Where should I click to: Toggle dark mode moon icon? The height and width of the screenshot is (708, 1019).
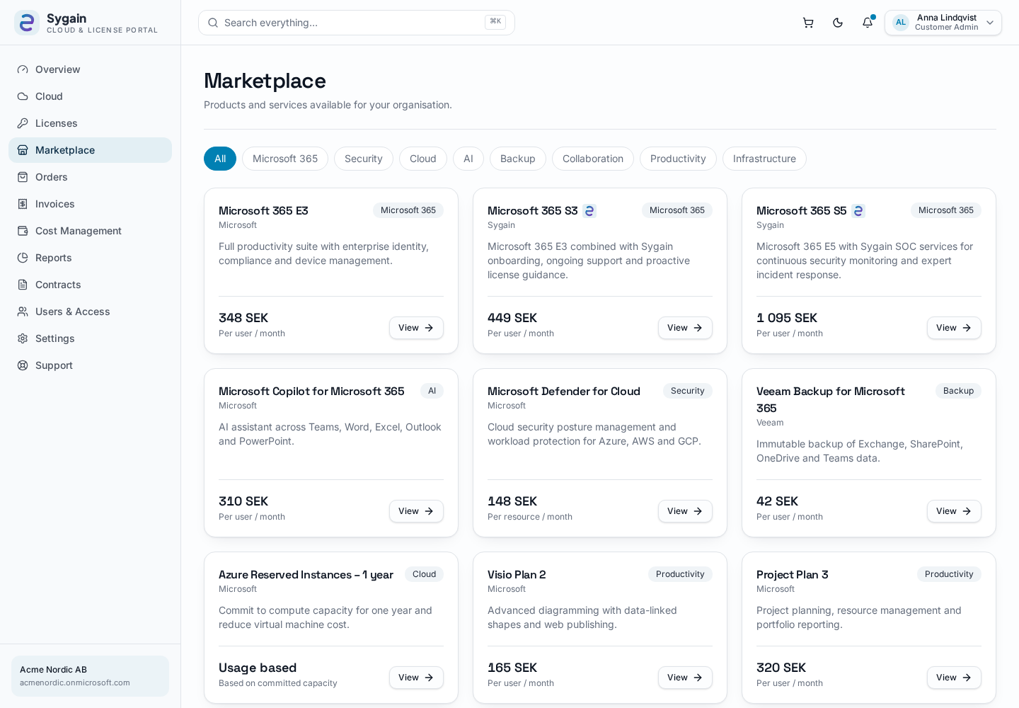tap(838, 23)
